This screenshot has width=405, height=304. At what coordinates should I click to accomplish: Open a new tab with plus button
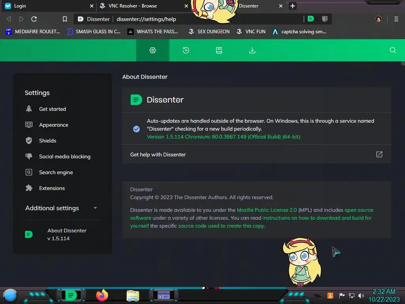[292, 6]
